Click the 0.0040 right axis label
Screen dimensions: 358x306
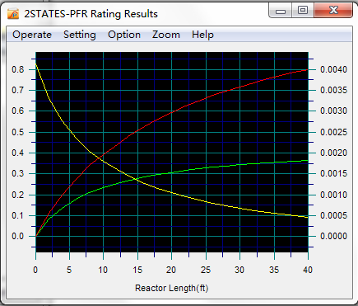coord(333,69)
